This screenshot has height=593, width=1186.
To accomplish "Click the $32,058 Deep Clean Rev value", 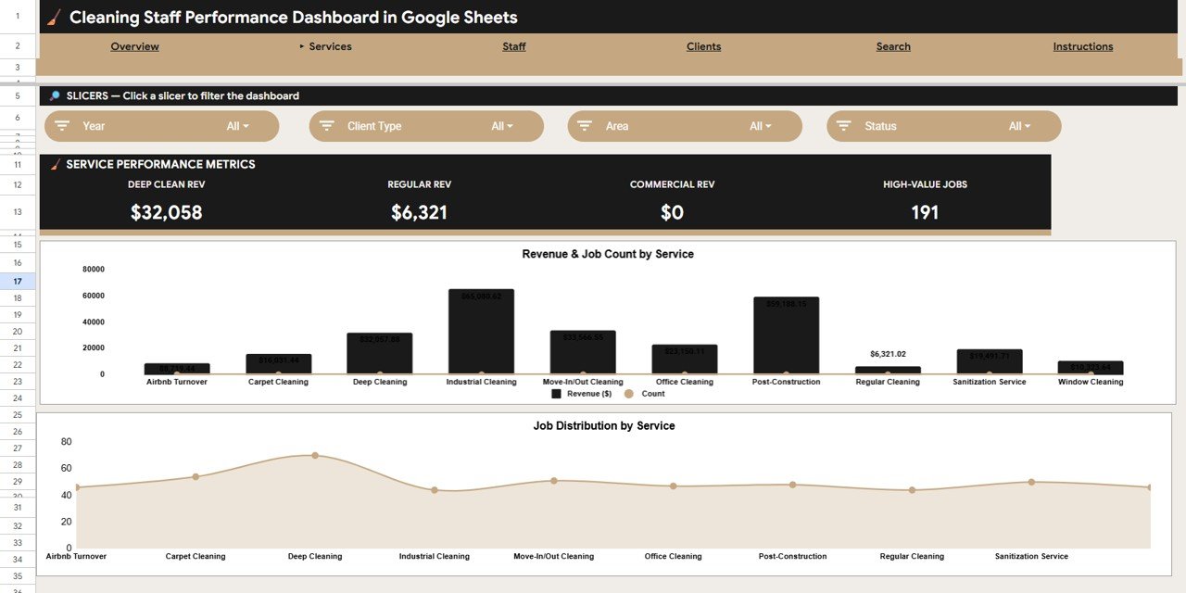I will coord(167,212).
